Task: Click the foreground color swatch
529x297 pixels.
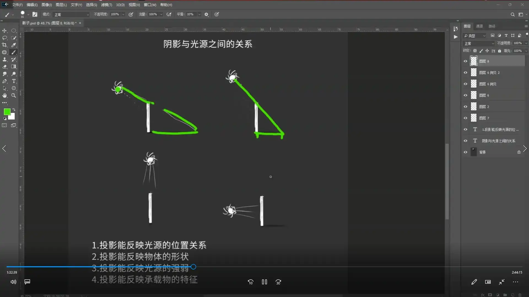Action: [x=7, y=111]
